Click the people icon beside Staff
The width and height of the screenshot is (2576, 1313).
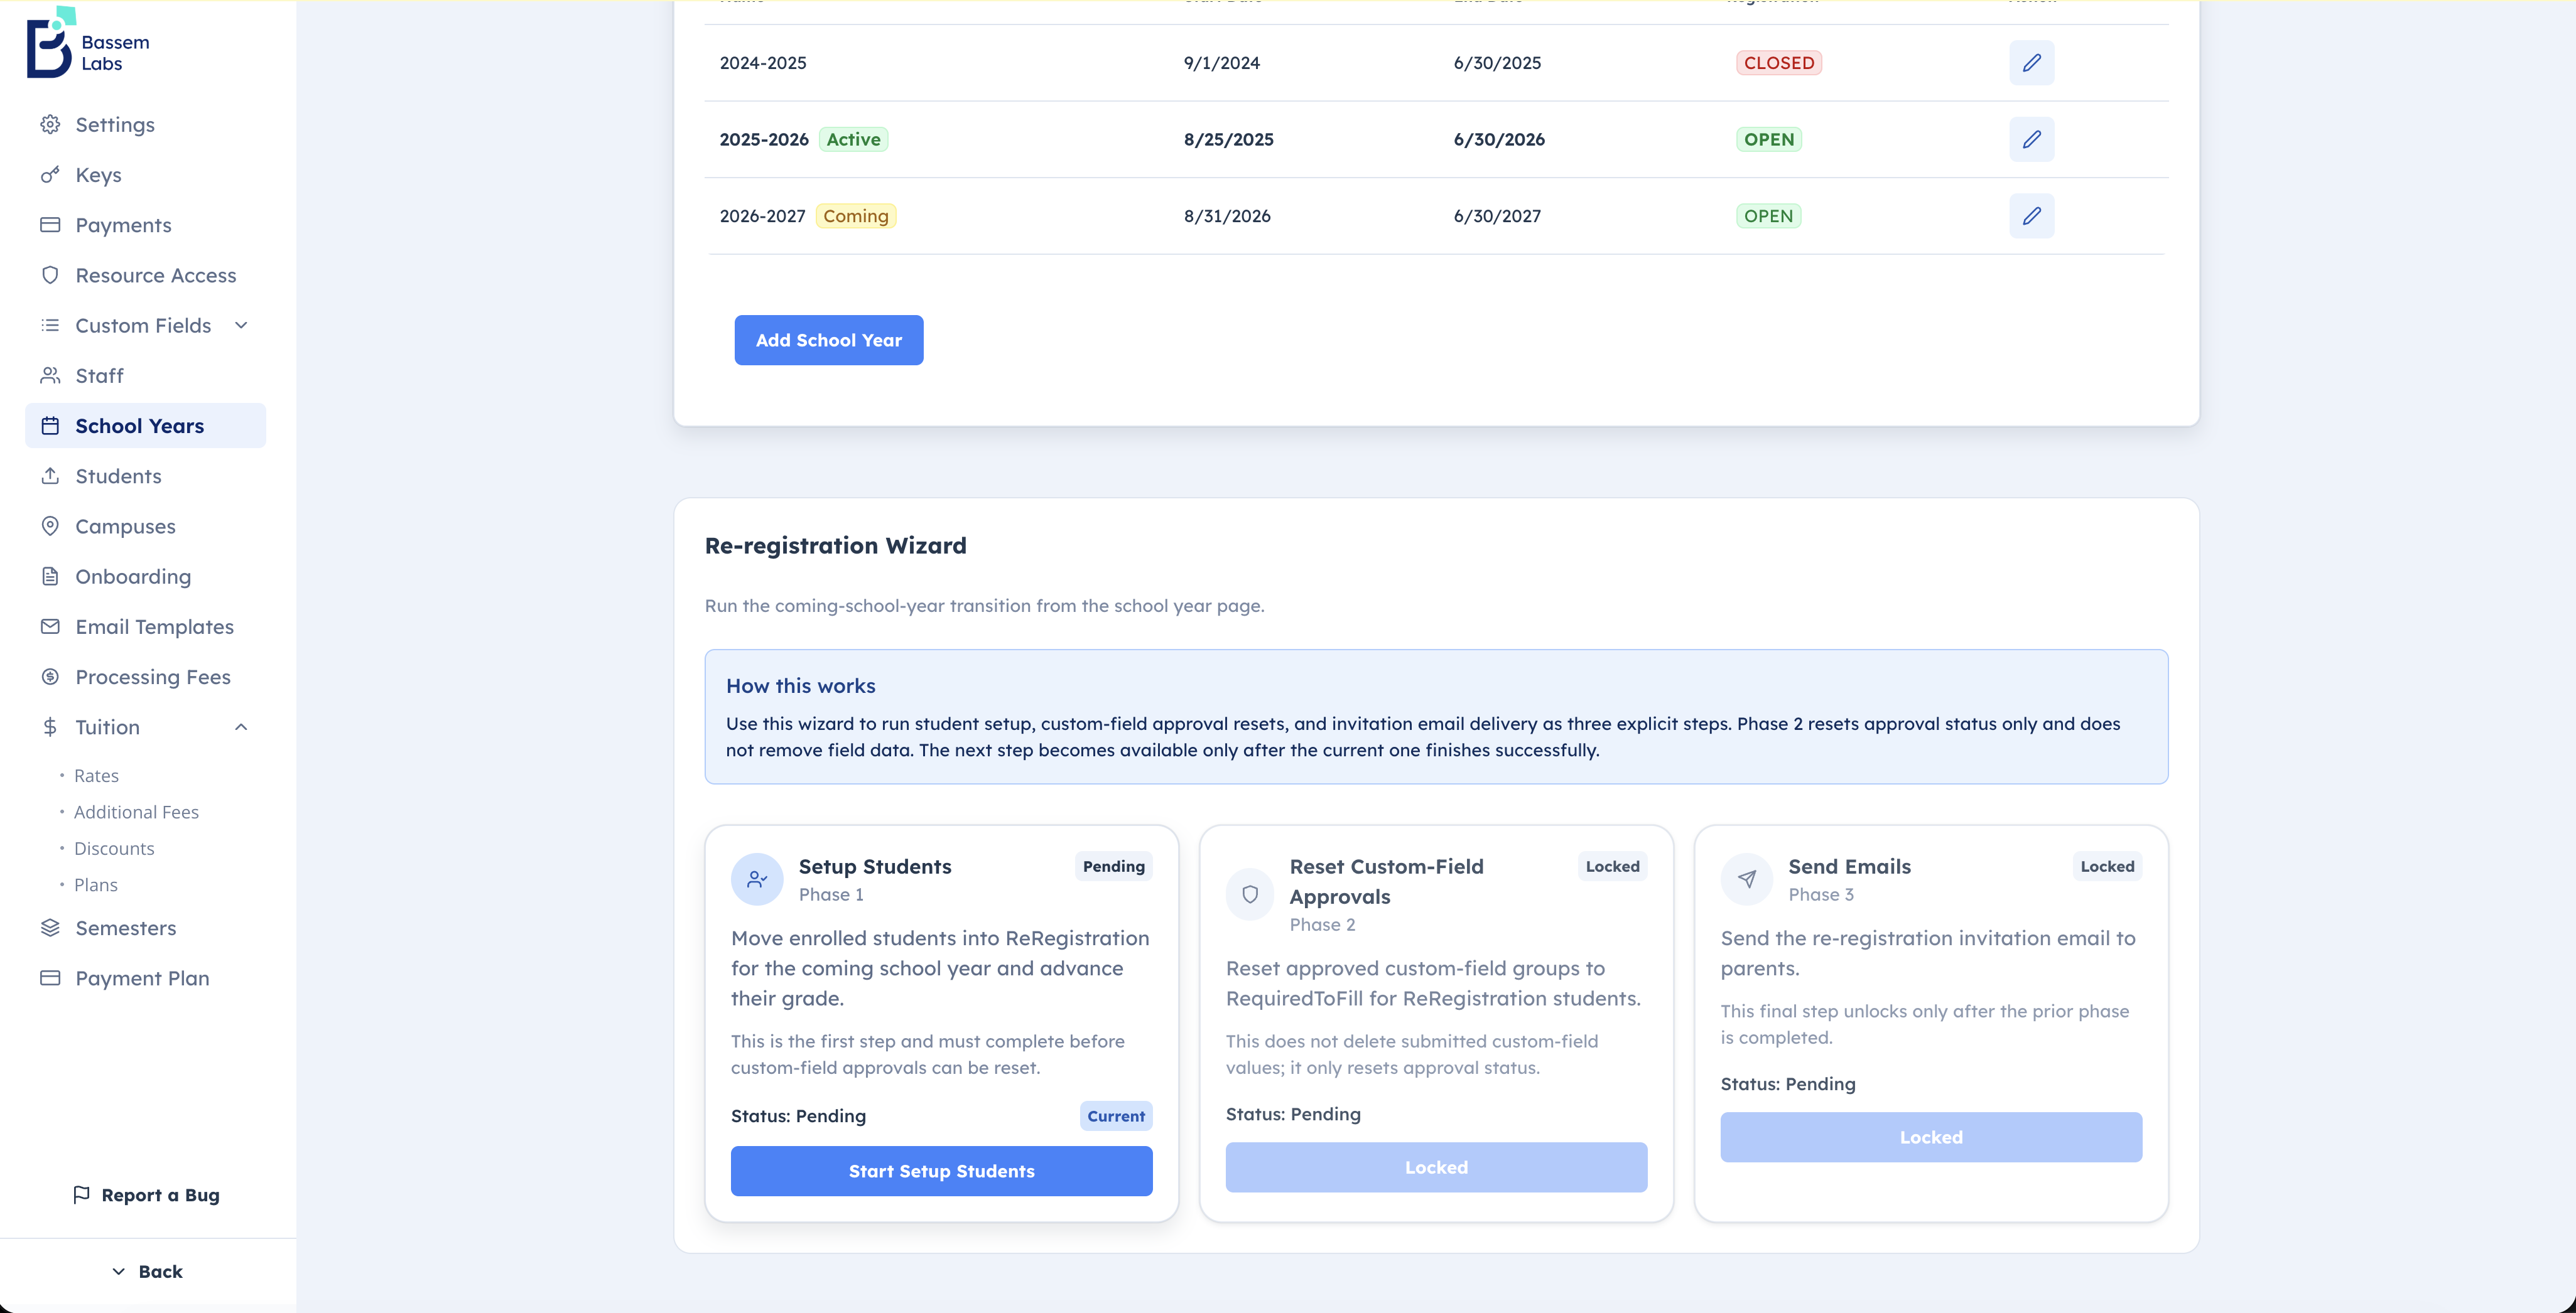point(50,376)
